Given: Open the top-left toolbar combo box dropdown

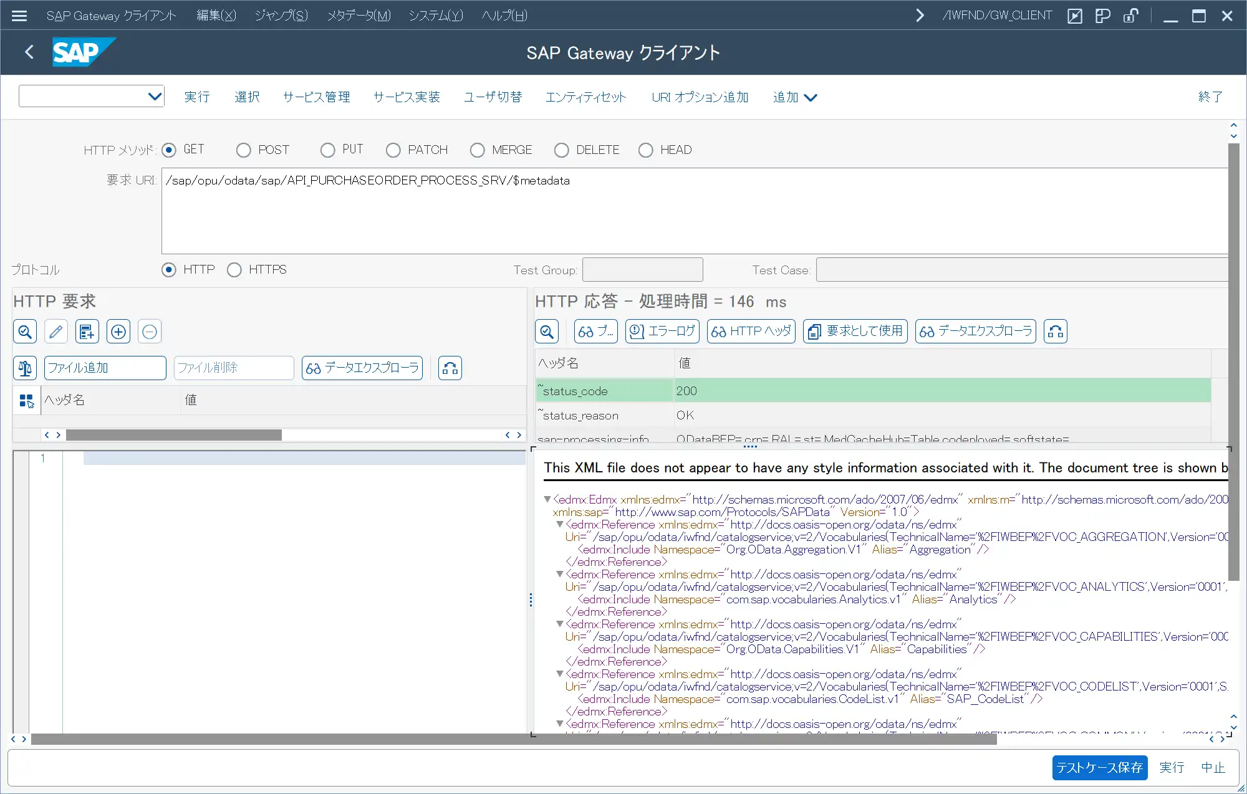Looking at the screenshot, I should tap(155, 97).
